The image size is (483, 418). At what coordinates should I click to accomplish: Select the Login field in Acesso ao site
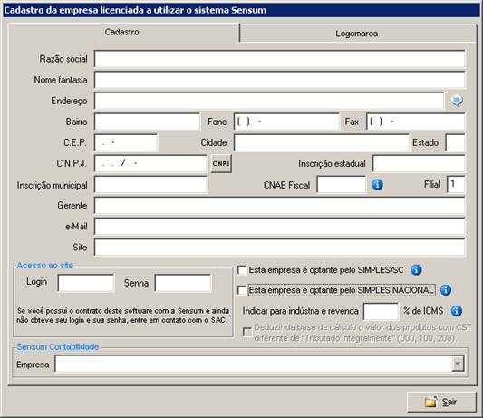click(86, 282)
